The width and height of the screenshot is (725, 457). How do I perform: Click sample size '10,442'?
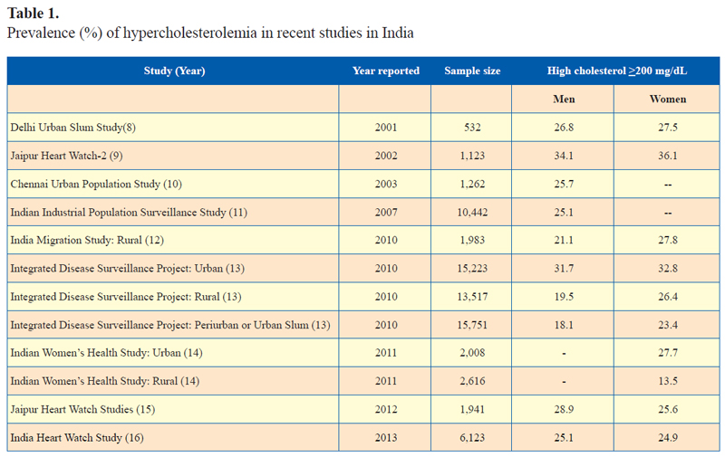click(x=472, y=212)
